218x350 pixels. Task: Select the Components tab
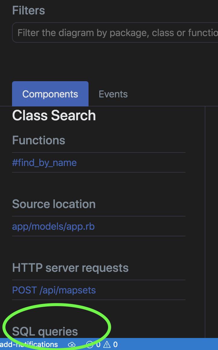tap(50, 94)
